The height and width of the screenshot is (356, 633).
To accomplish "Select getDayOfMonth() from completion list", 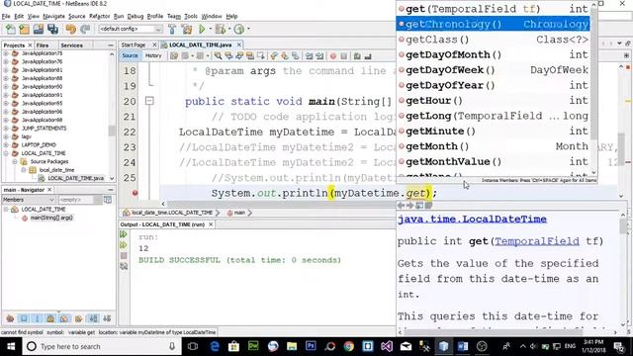I will click(493, 54).
